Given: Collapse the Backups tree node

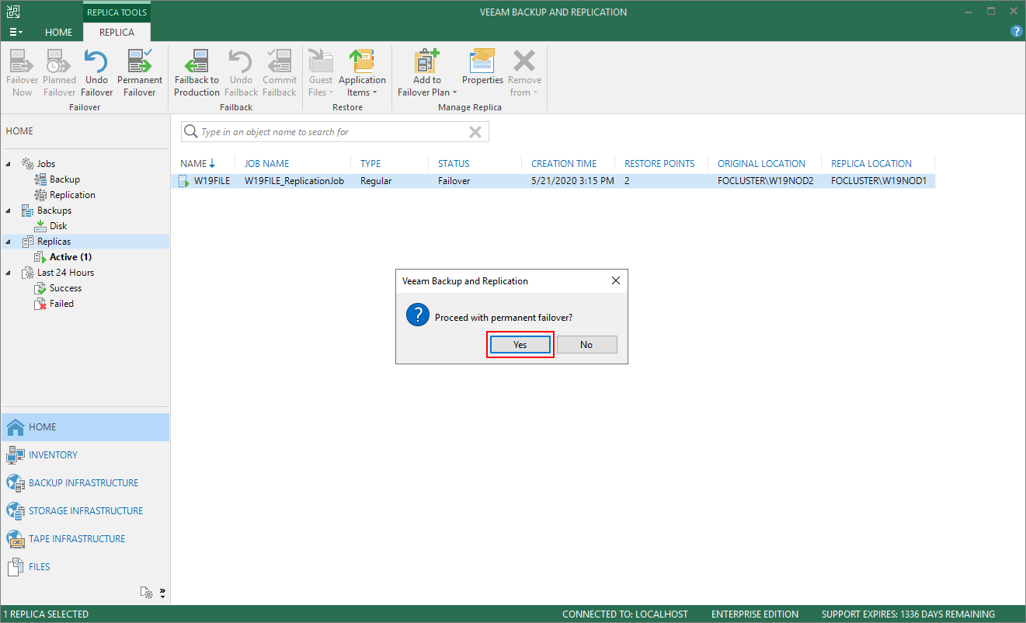Looking at the screenshot, I should [9, 211].
